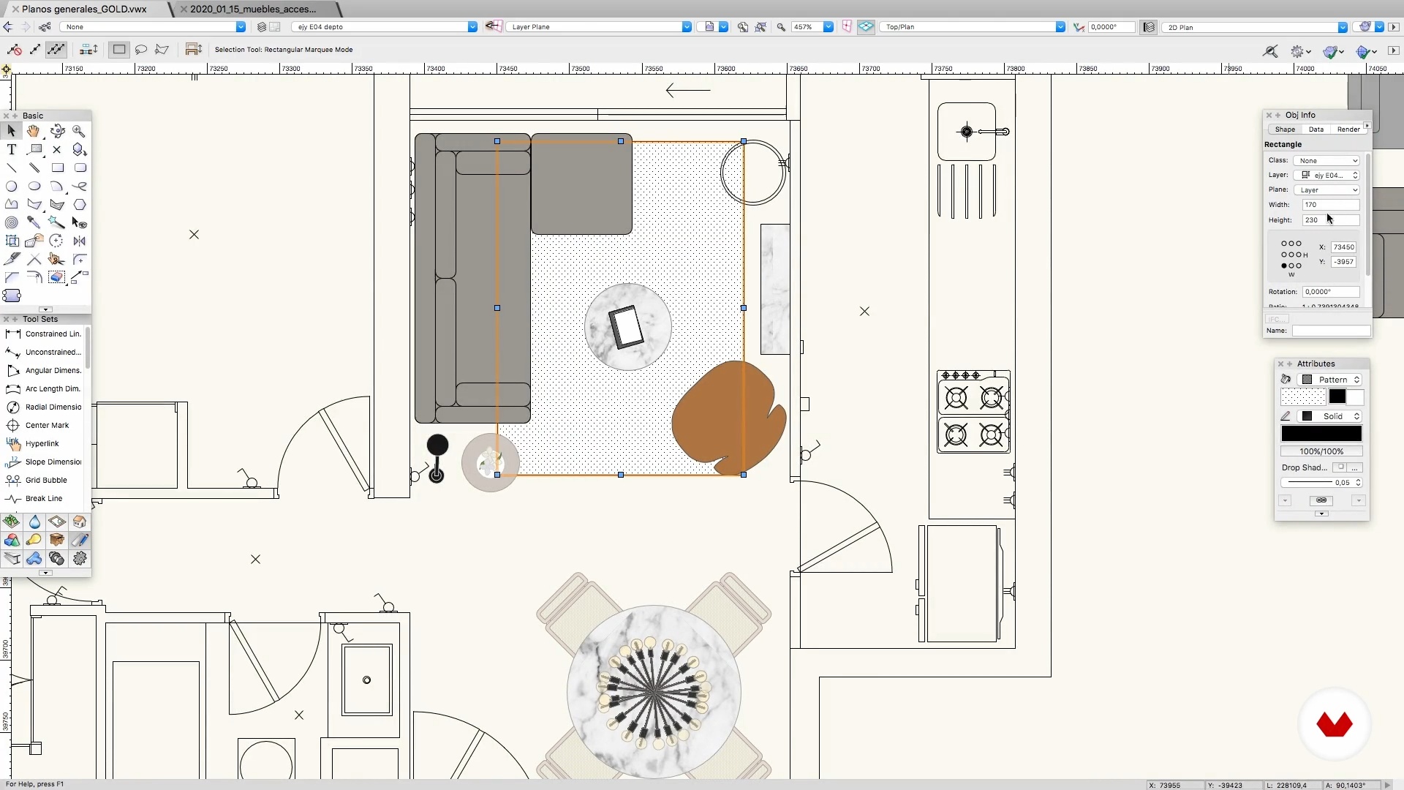Select the Angular Dimension tool
The height and width of the screenshot is (790, 1404).
pos(44,370)
